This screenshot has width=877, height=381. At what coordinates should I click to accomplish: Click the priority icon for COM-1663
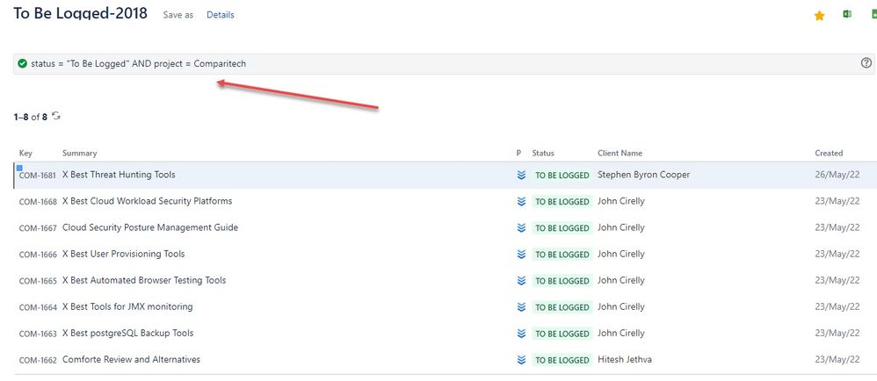click(521, 334)
